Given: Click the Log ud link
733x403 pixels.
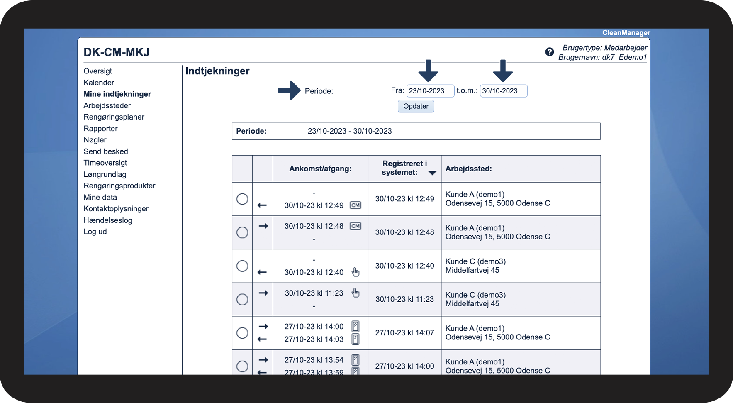Looking at the screenshot, I should coord(95,232).
